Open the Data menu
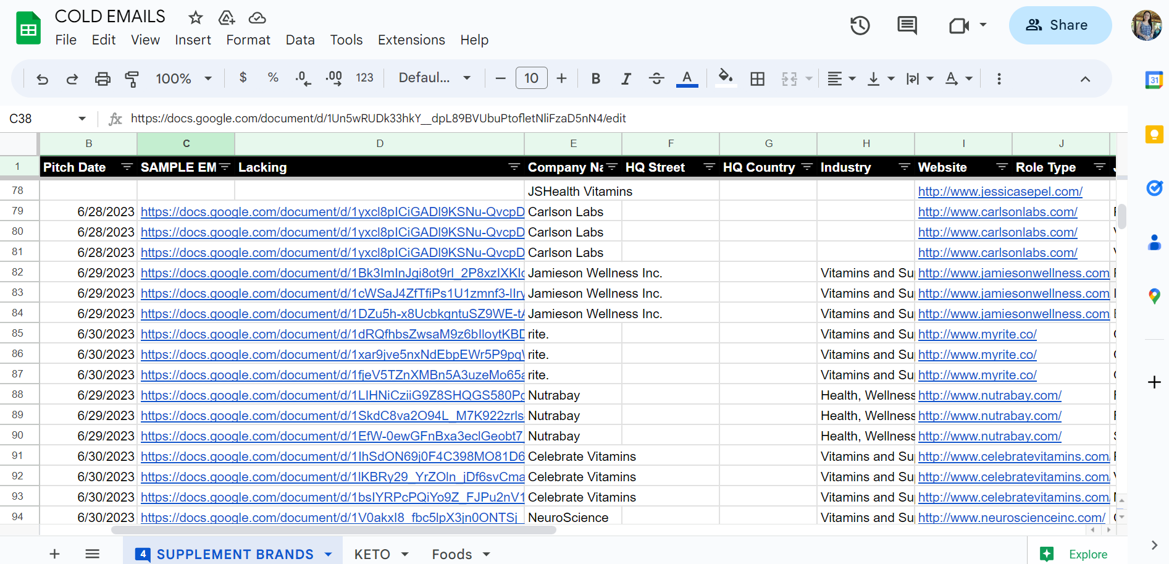Image resolution: width=1169 pixels, height=564 pixels. tap(300, 40)
